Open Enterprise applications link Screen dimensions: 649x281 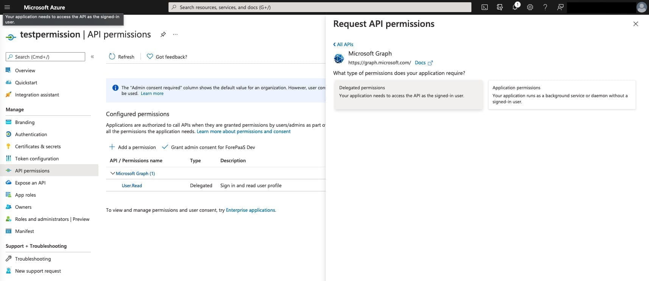coord(250,210)
